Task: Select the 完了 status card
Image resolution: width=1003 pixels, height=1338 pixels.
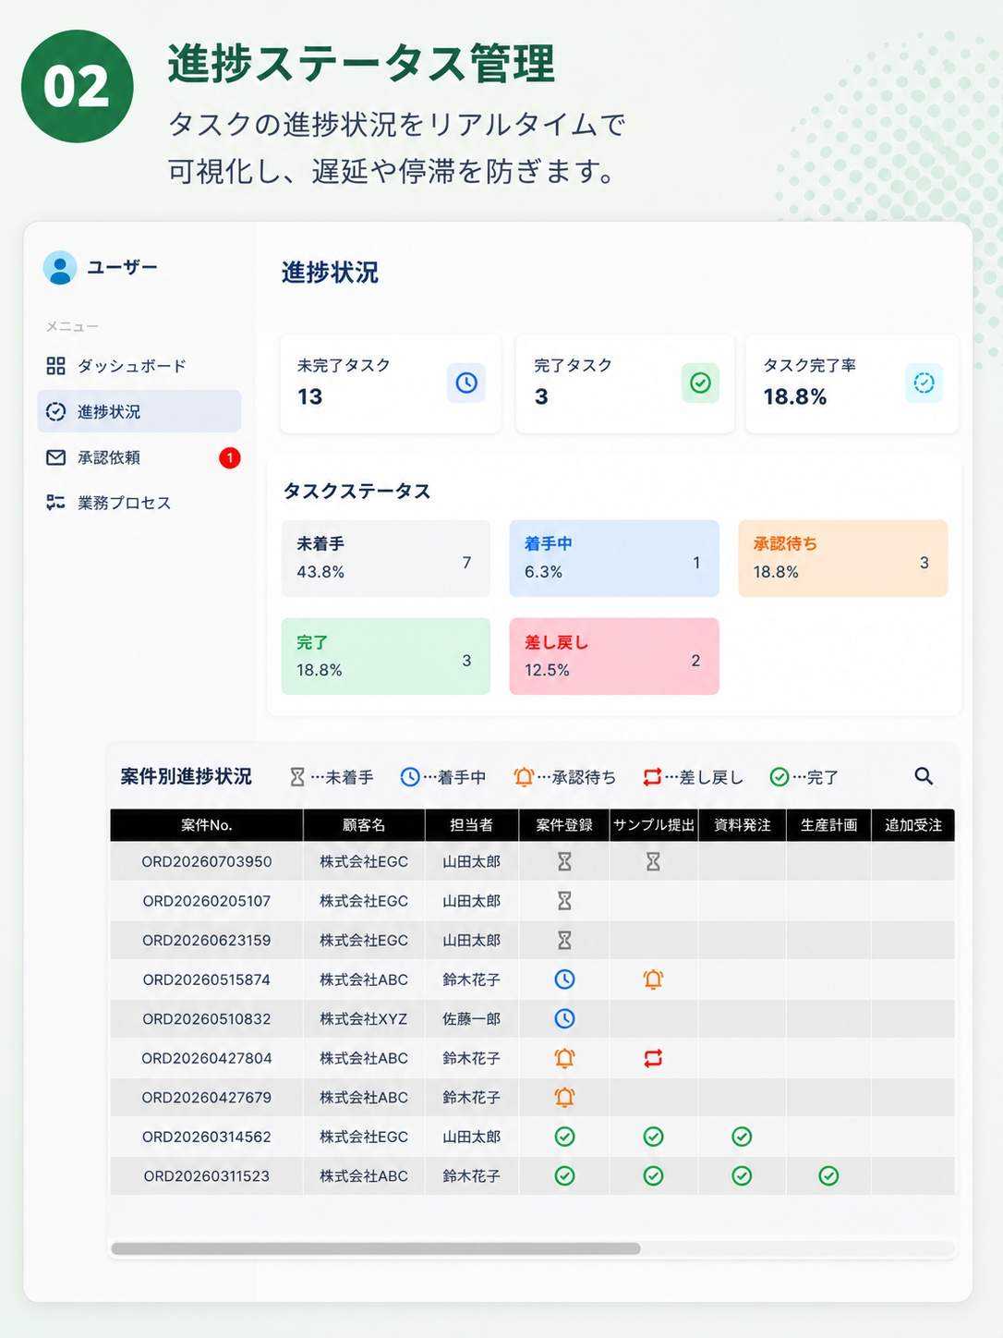Action: click(x=385, y=656)
